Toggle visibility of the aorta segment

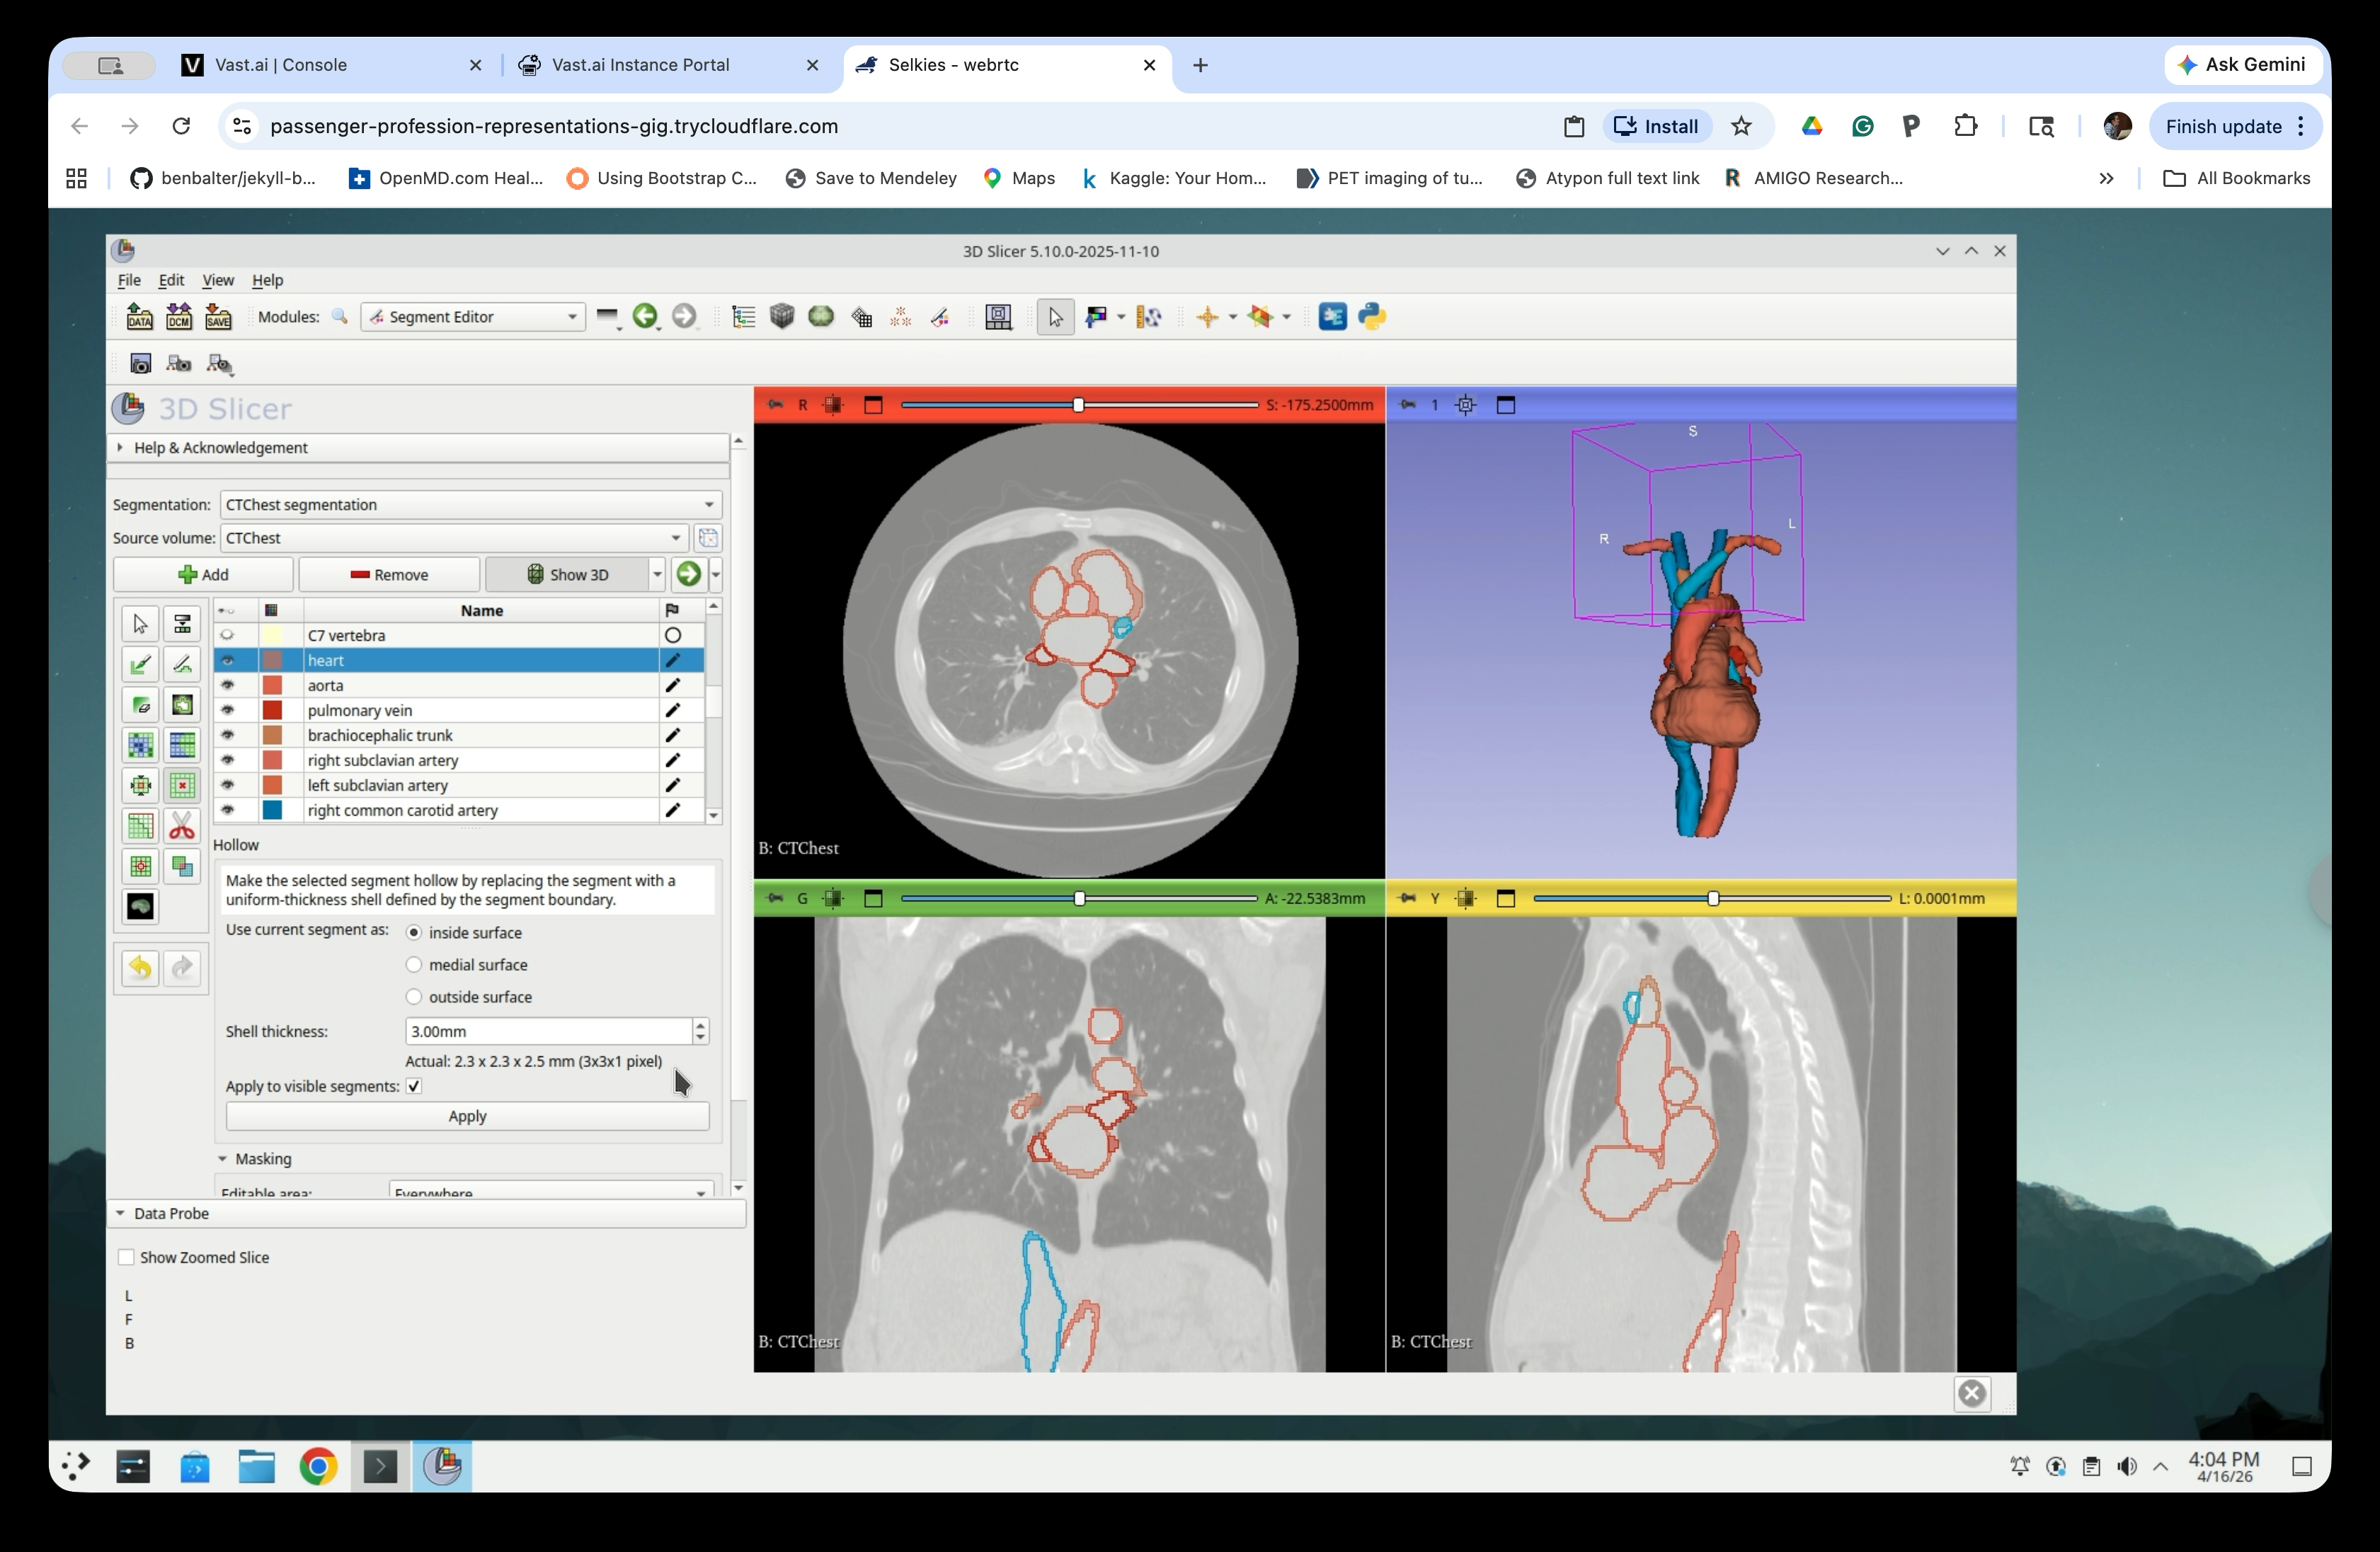[x=228, y=685]
